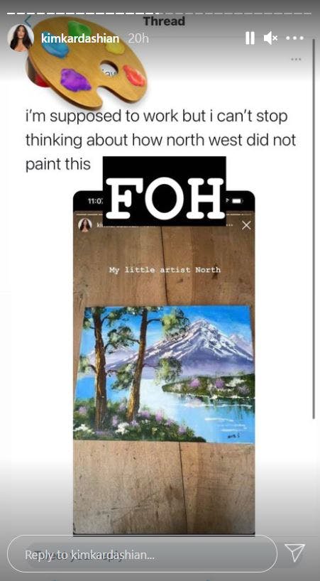Close the embedded story with the X
320x581 pixels.
[x=246, y=225]
